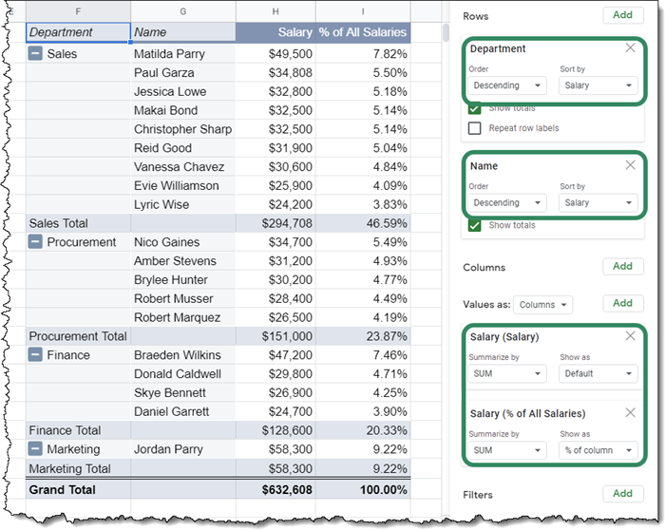The height and width of the screenshot is (530, 665).
Task: Collapse the Marketing group minus icon
Action: point(36,449)
